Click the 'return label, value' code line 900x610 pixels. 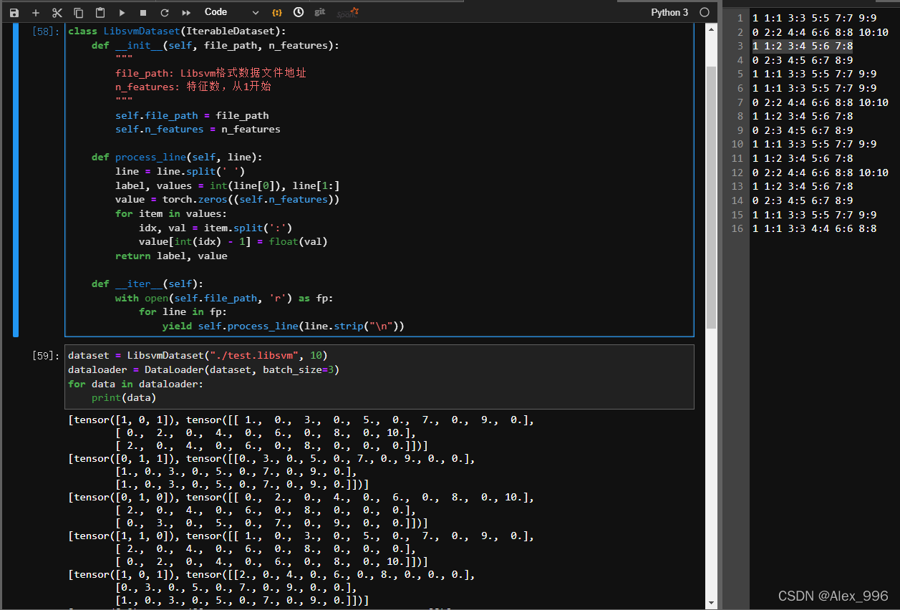click(x=171, y=256)
